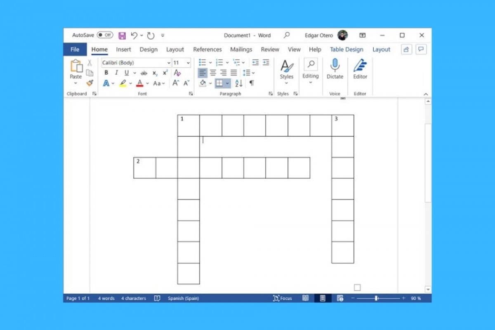495x330 pixels.
Task: Open the Calibri (Body) font dropdown
Action: pyautogui.click(x=136, y=63)
